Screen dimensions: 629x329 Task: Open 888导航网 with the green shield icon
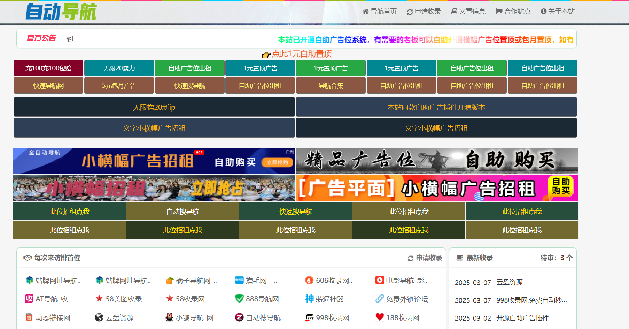click(259, 299)
